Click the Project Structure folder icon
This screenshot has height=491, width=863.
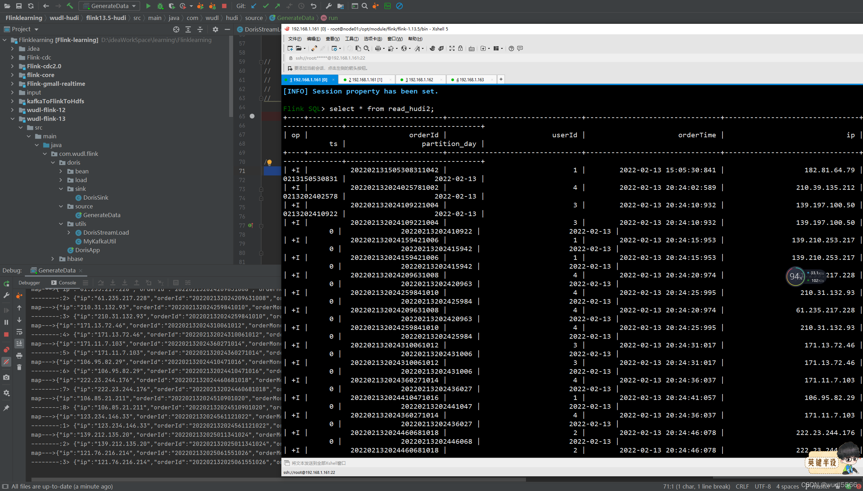[x=340, y=6]
